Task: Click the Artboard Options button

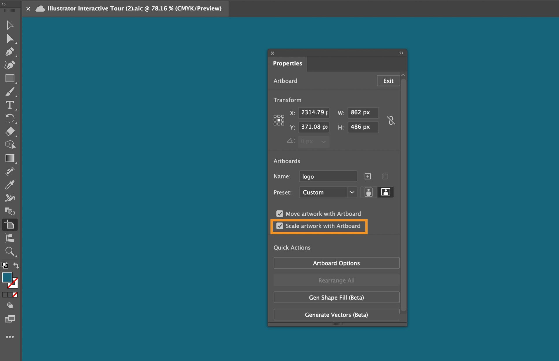Action: [x=336, y=263]
